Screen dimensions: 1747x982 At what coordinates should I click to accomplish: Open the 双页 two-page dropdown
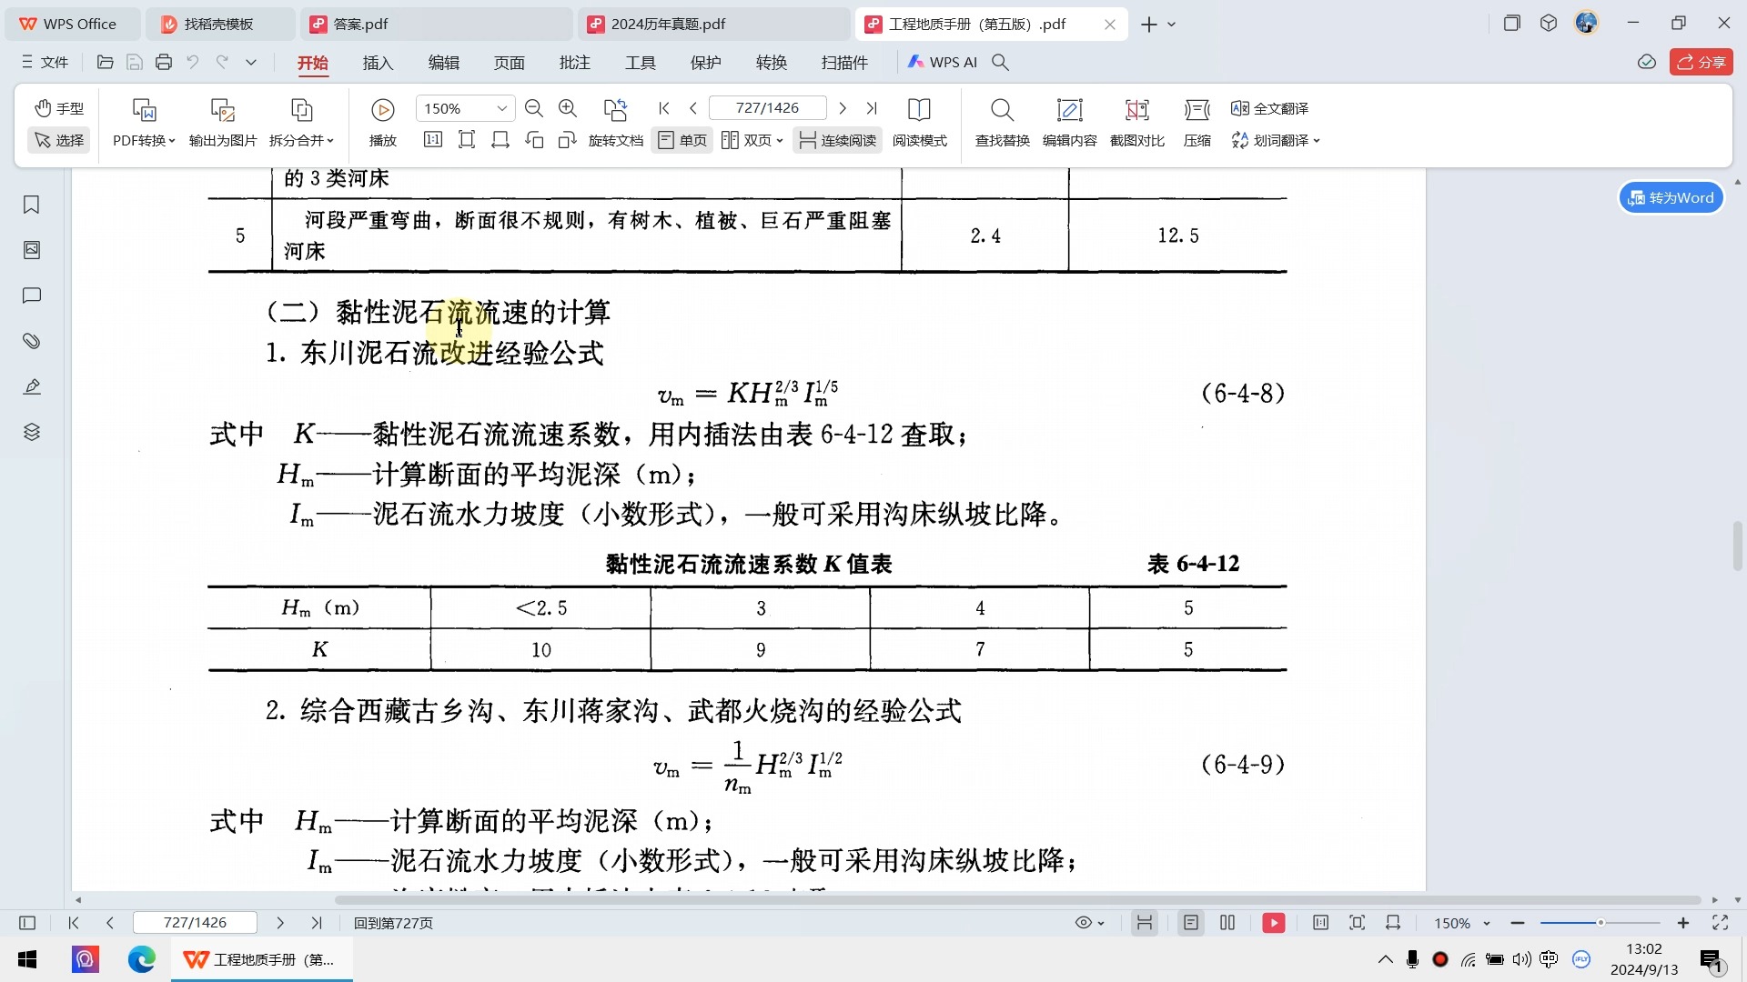point(752,140)
